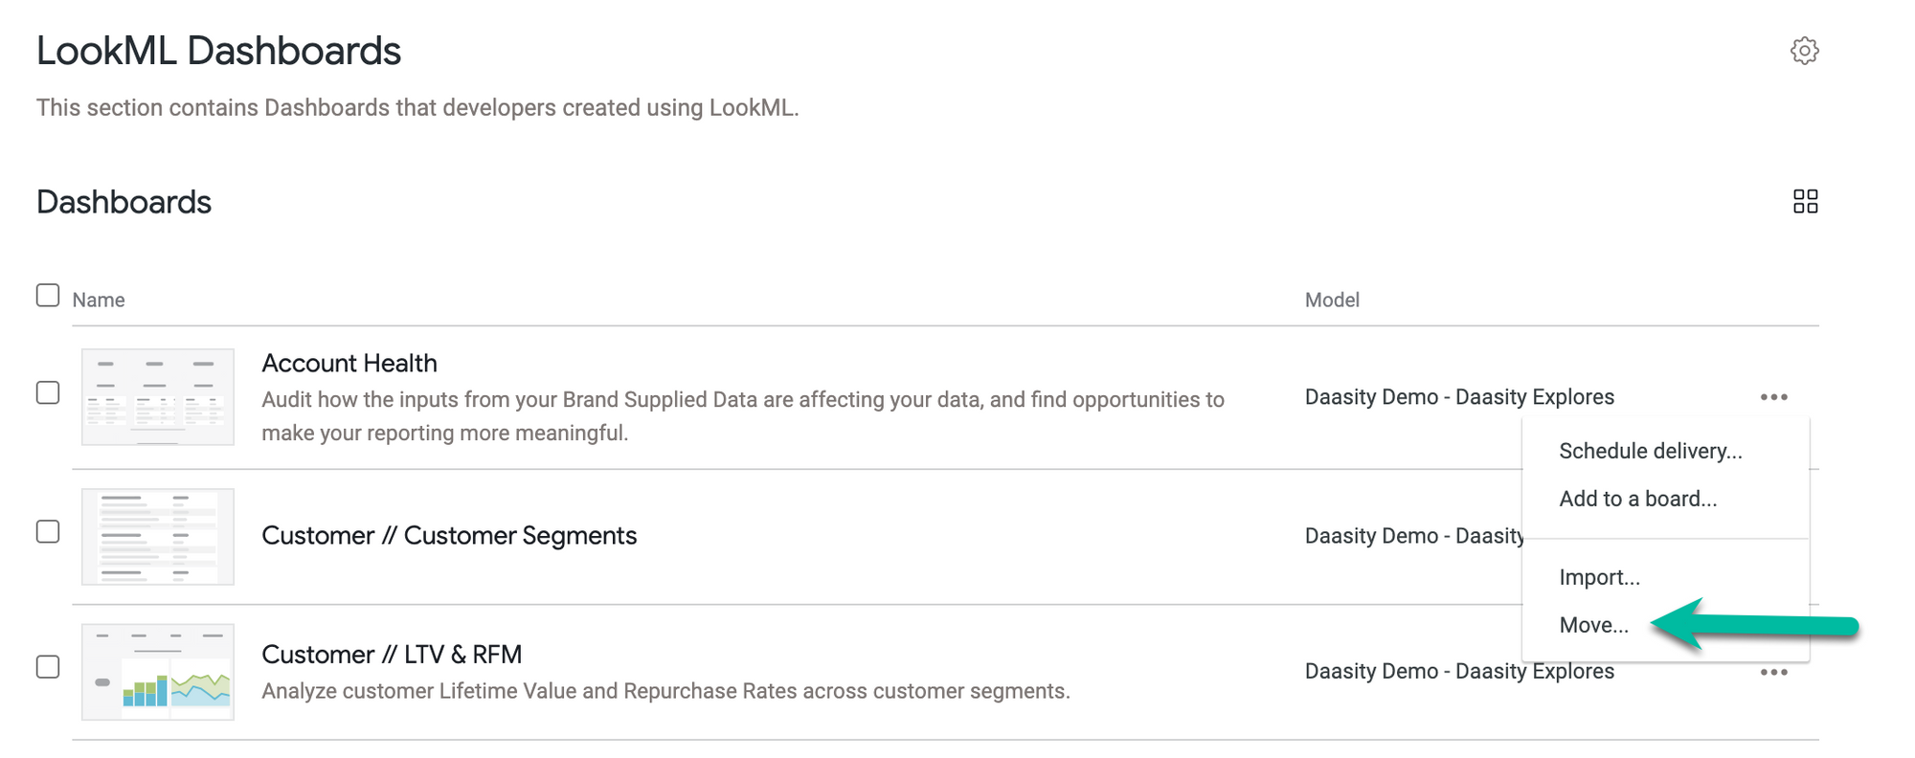Select the Customer Segments row checkbox
Screen dimensions: 1915x758
[x=48, y=532]
